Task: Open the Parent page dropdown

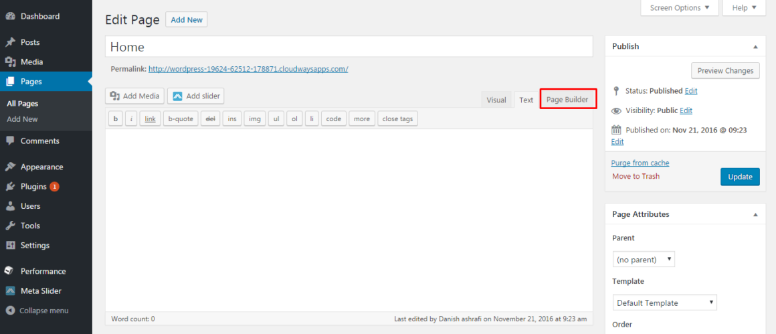Action: pyautogui.click(x=644, y=259)
